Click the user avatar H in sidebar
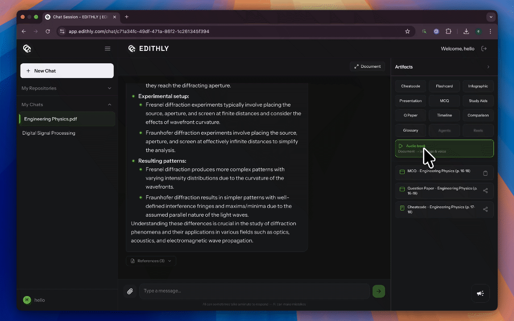Image resolution: width=514 pixels, height=321 pixels. 27,300
